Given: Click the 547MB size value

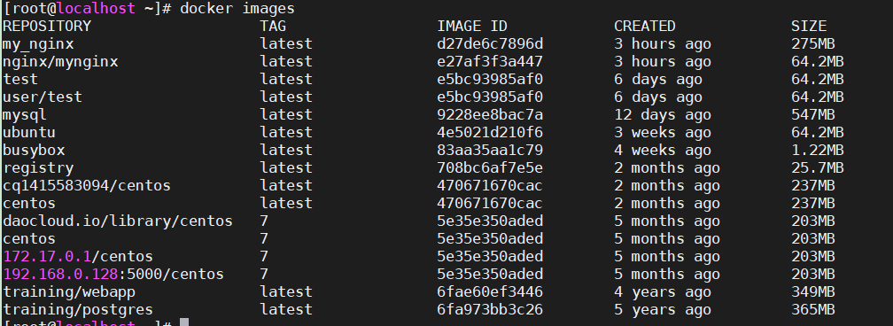Looking at the screenshot, I should click(x=812, y=115).
